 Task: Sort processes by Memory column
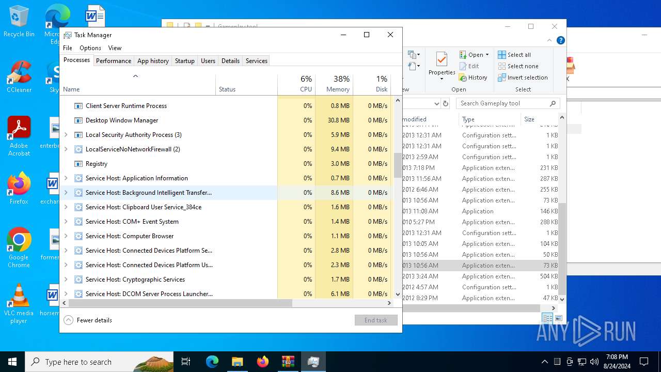click(334, 84)
